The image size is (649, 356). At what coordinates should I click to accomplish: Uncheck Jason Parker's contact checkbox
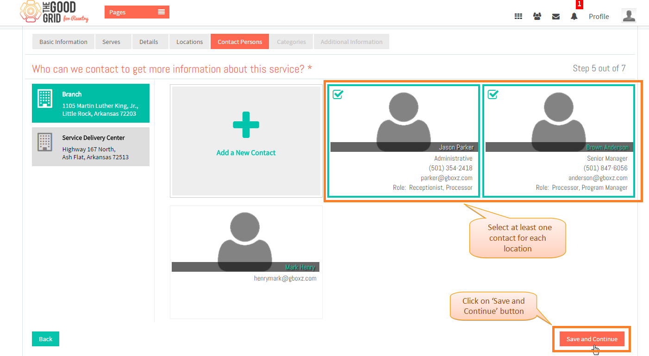[338, 94]
